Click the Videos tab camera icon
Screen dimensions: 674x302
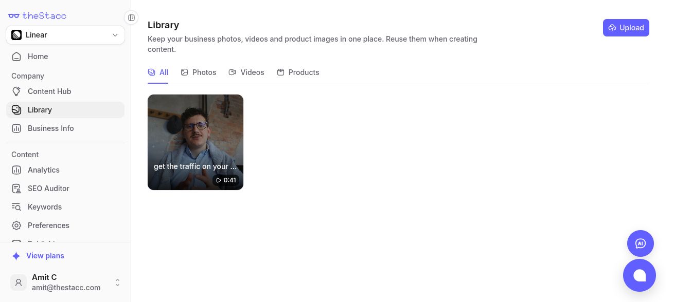pyautogui.click(x=232, y=72)
